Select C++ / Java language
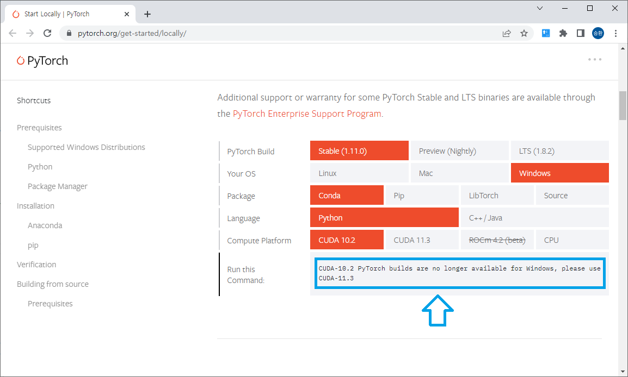The width and height of the screenshot is (628, 377). 535,217
